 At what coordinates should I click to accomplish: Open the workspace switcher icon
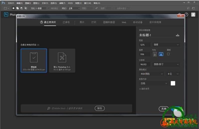194,8
